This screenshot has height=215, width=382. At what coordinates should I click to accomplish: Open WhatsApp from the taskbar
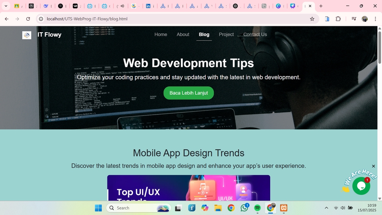244,208
